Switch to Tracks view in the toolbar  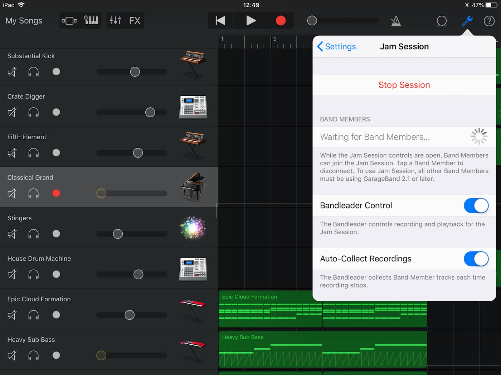[x=69, y=20]
